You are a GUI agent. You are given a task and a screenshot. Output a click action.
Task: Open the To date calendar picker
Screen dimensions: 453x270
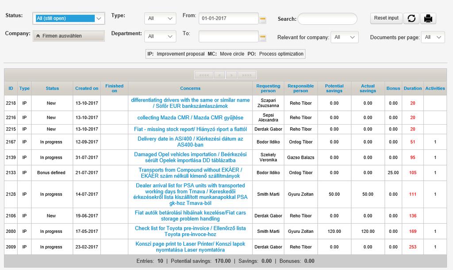[263, 38]
